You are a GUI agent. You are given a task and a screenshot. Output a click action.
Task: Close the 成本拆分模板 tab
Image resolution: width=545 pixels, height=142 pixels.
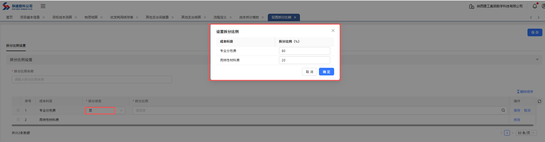point(263,18)
